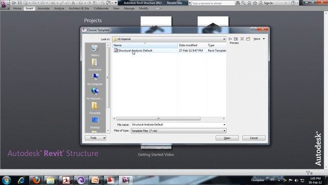Expand the Help dropdown arrow

(297, 3)
